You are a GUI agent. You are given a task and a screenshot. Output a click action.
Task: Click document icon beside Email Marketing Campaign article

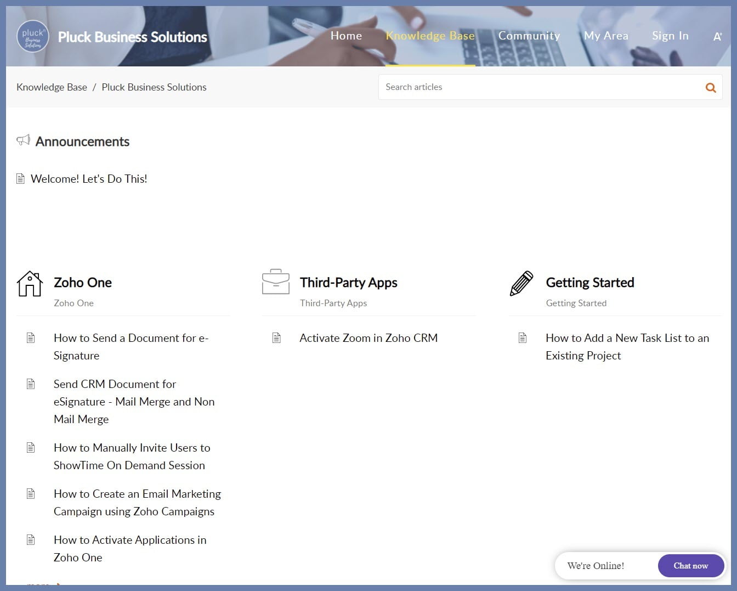[x=31, y=494]
